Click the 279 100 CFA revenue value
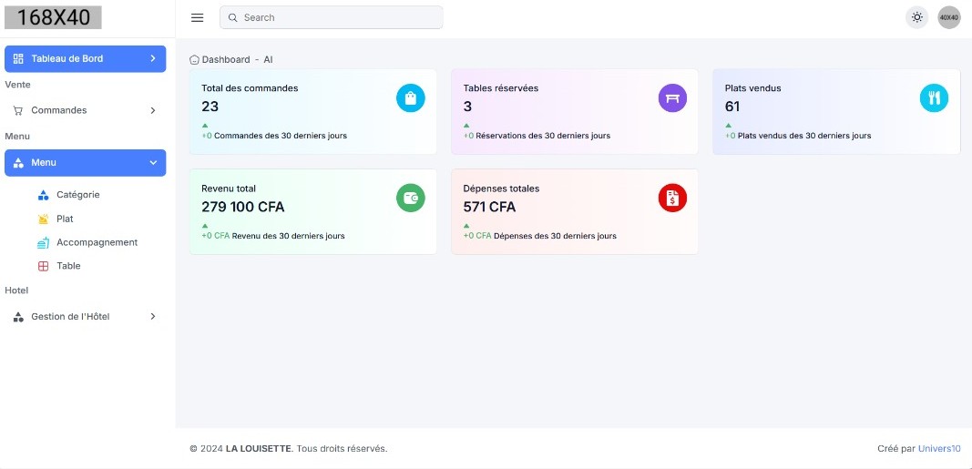972x469 pixels. [x=243, y=207]
